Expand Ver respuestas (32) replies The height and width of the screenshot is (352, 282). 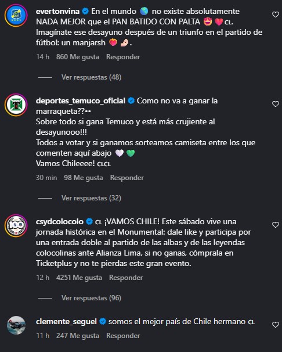pyautogui.click(x=91, y=198)
